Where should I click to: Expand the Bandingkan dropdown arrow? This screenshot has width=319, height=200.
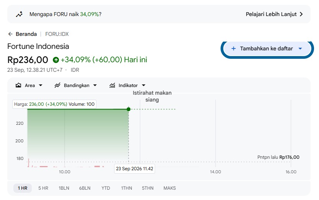tap(95, 85)
